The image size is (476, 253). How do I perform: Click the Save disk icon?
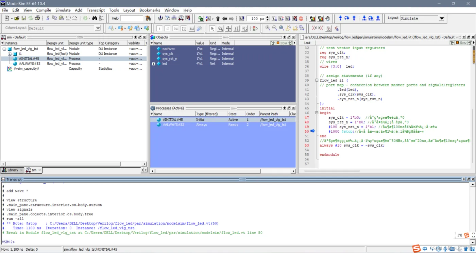pyautogui.click(x=24, y=18)
